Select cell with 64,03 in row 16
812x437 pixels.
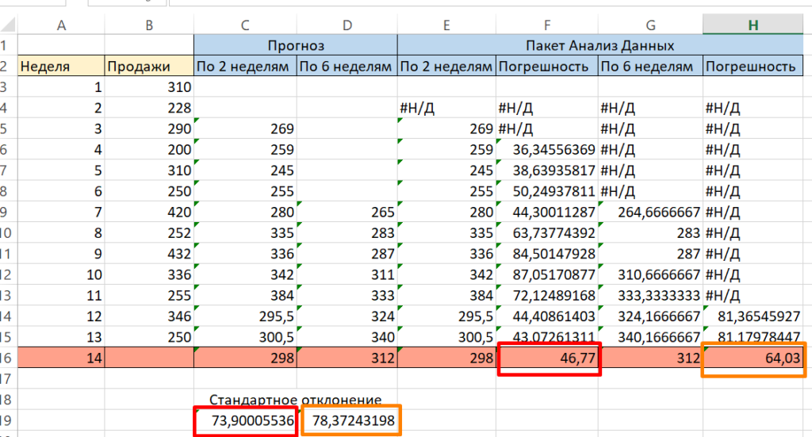(x=753, y=358)
